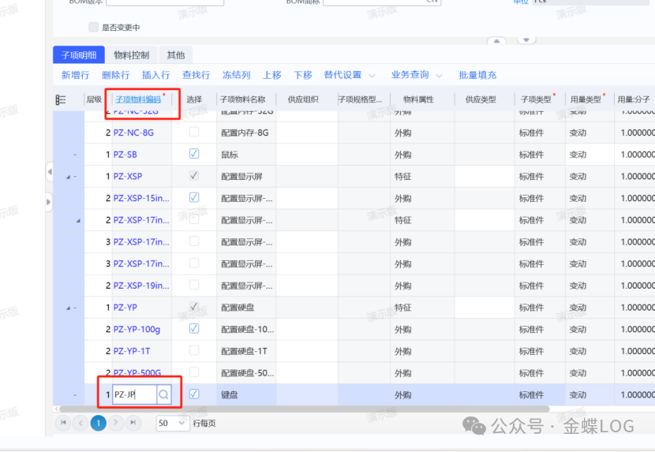The height and width of the screenshot is (452, 655).
Task: Go to the first page of results
Action: pyautogui.click(x=62, y=424)
